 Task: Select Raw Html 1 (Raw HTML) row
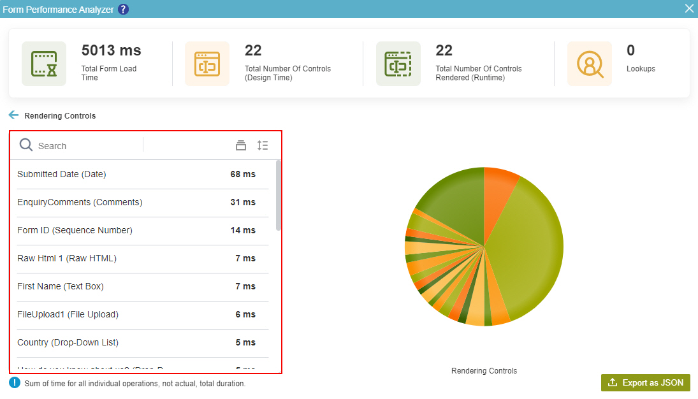pos(142,259)
